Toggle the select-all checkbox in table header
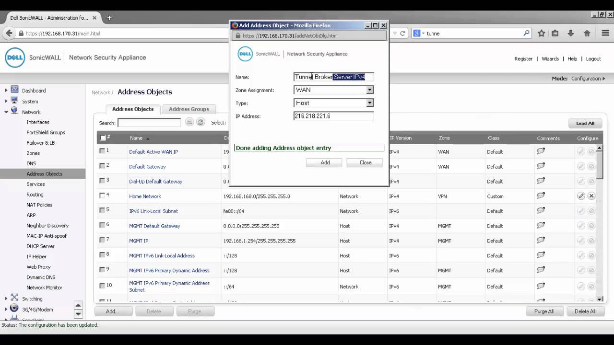 [103, 138]
